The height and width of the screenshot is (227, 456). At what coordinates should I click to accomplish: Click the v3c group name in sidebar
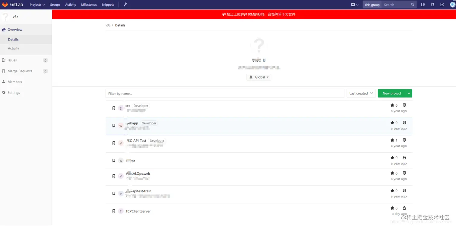pyautogui.click(x=15, y=17)
